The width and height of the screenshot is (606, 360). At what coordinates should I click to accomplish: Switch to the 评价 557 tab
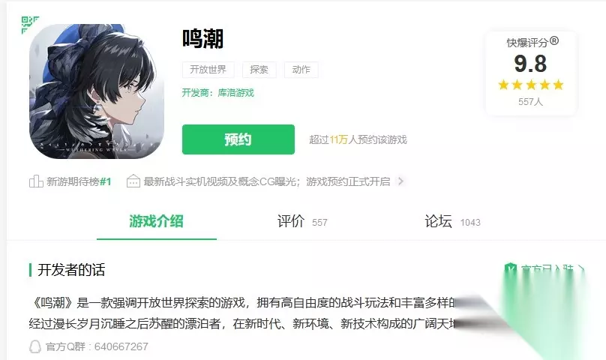tap(302, 222)
